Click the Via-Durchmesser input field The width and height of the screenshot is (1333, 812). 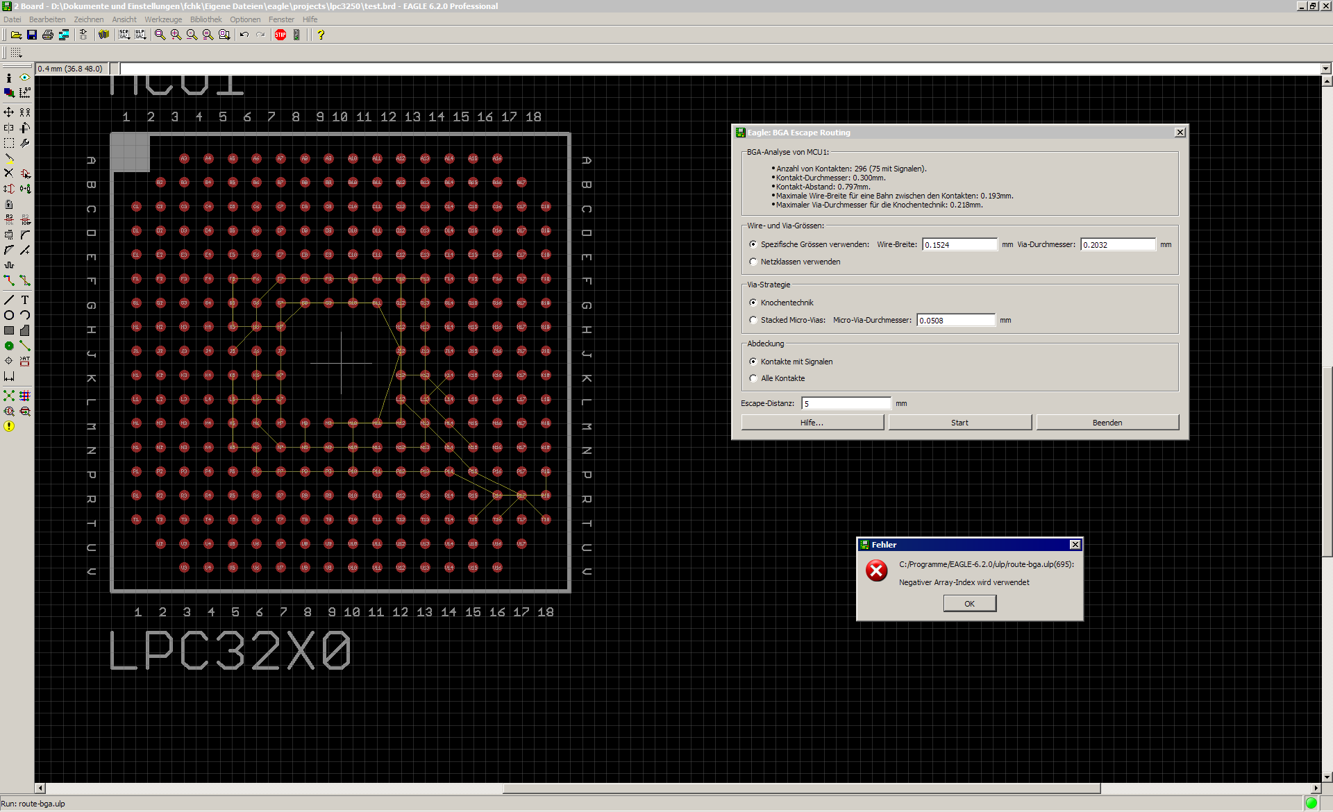pyautogui.click(x=1118, y=244)
